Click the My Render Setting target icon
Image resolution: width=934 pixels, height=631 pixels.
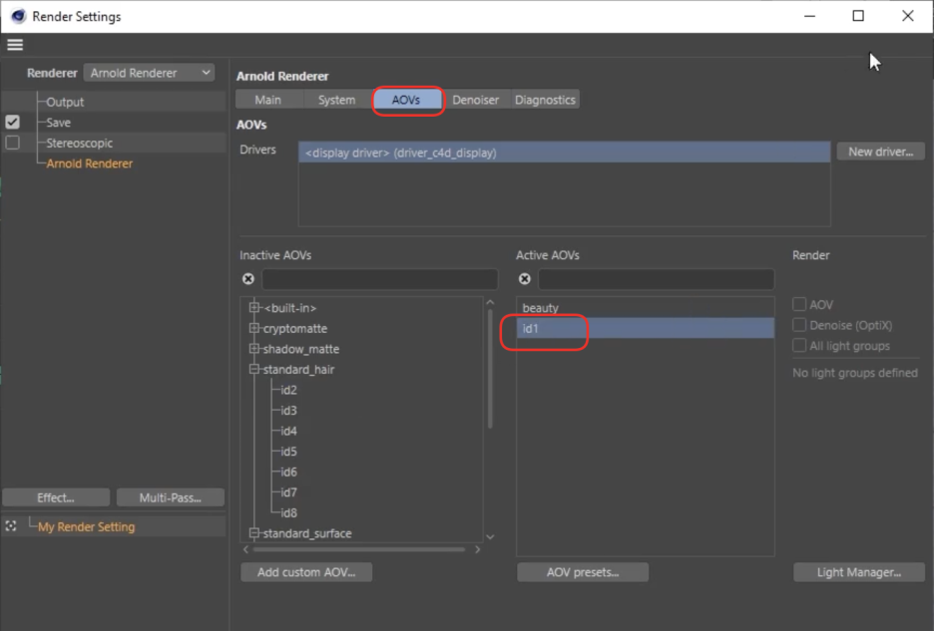click(x=11, y=526)
